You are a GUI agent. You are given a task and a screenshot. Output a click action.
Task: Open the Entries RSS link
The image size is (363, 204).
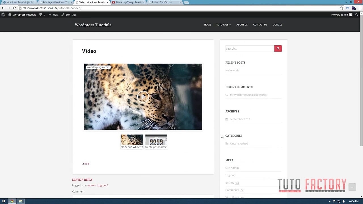tap(232, 182)
